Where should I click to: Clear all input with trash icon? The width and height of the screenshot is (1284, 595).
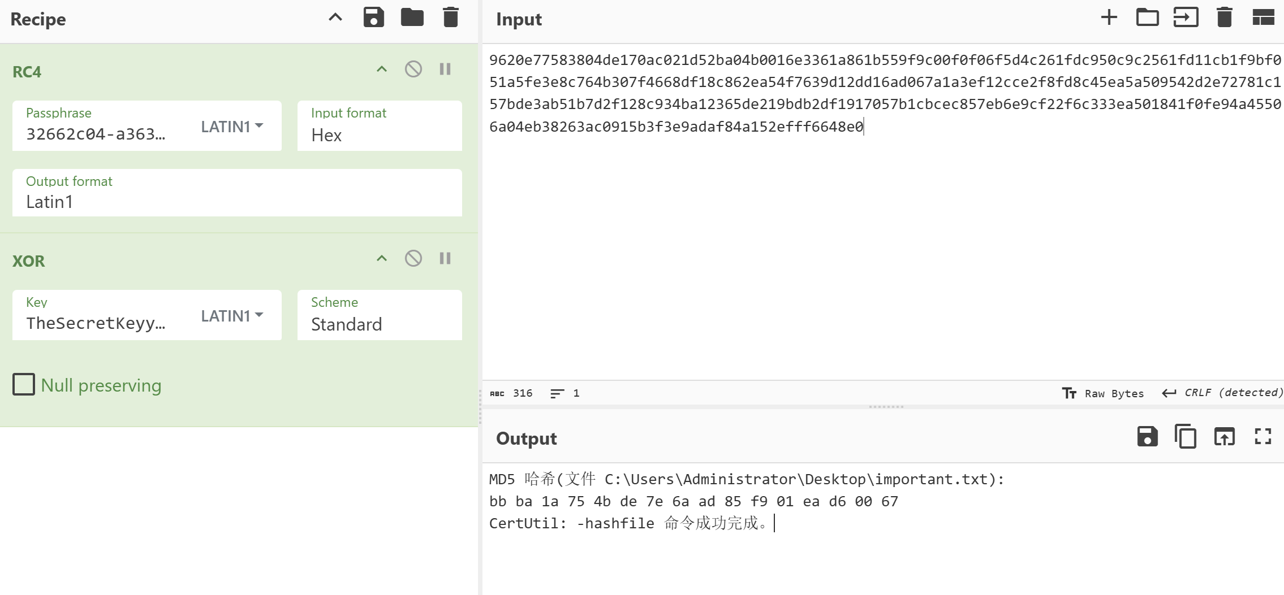(1224, 18)
